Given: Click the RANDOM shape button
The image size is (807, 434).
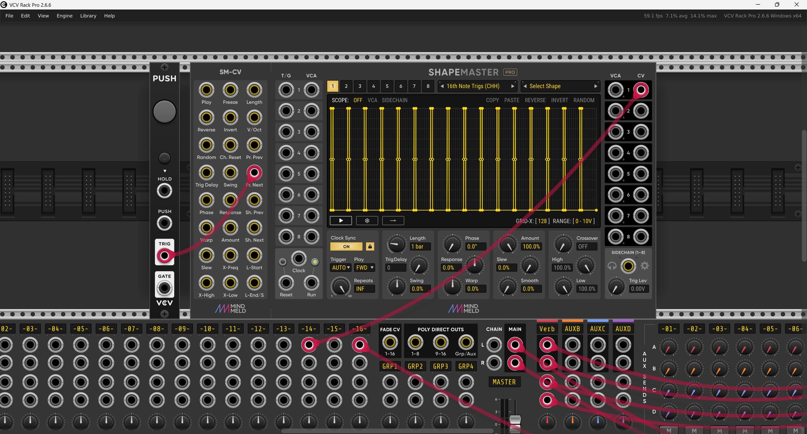Looking at the screenshot, I should tap(583, 100).
